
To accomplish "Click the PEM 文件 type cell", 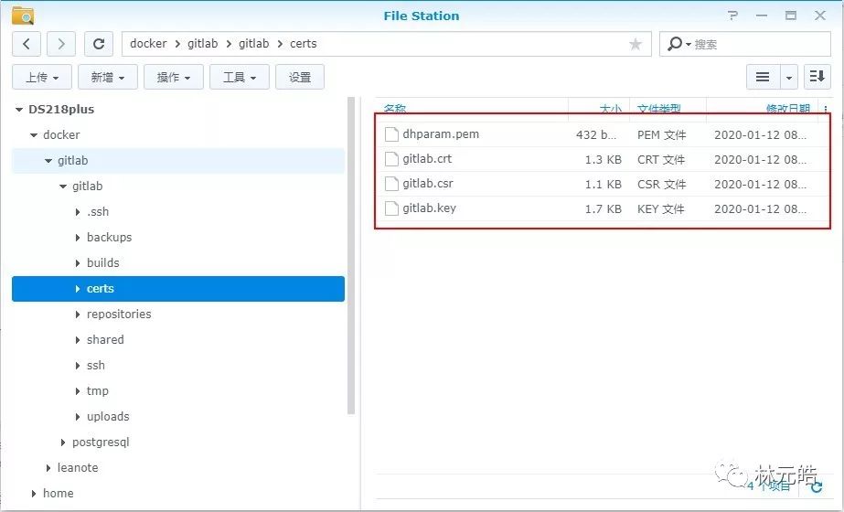I will point(661,134).
